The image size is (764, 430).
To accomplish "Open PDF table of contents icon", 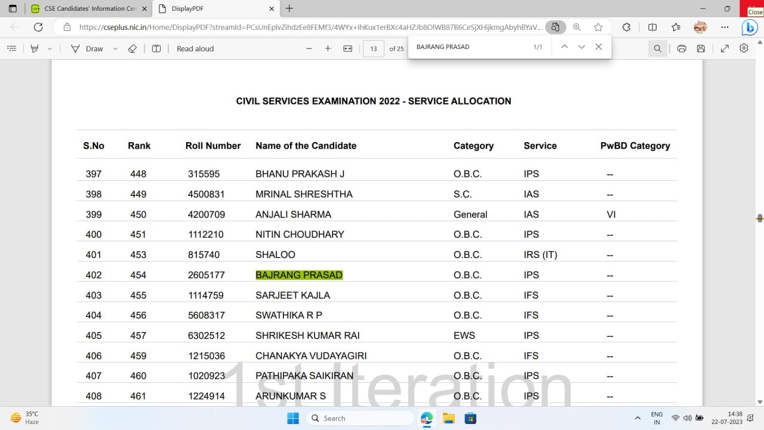I will 11,48.
